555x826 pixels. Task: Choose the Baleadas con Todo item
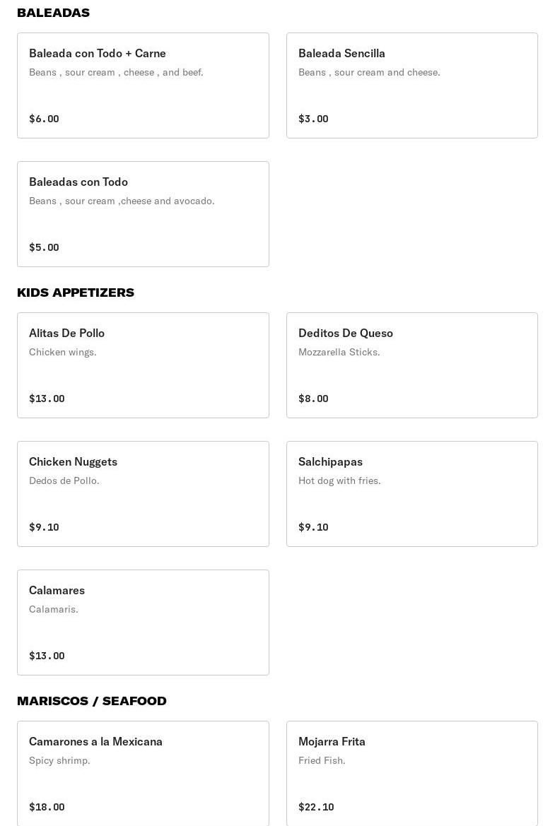click(143, 214)
